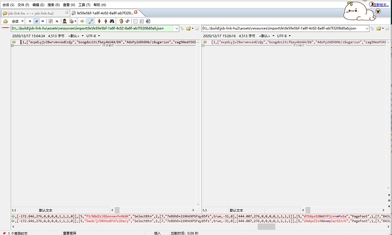This screenshot has height=235, width=392.
Task: Open the 工具 (T) menu
Action: click(84, 5)
